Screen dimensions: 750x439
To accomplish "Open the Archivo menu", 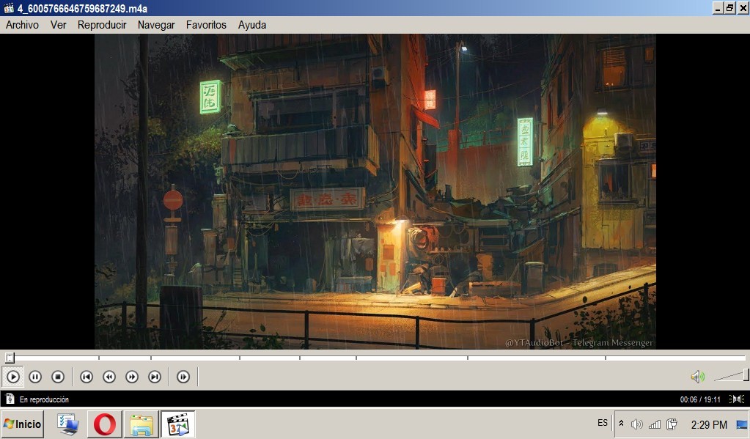I will [22, 25].
